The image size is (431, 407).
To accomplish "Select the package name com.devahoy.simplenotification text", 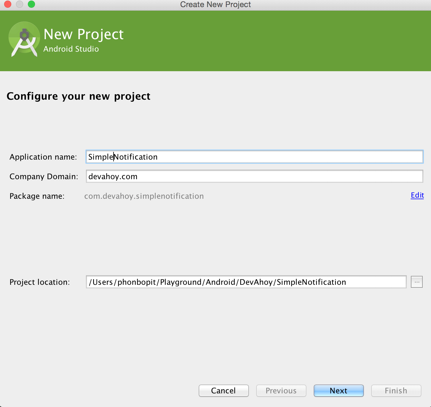I will [144, 196].
